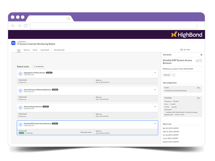Click the browser address bar

(x=113, y=25)
